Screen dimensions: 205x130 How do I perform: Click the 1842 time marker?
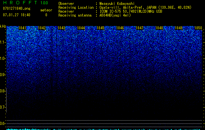[42, 28]
